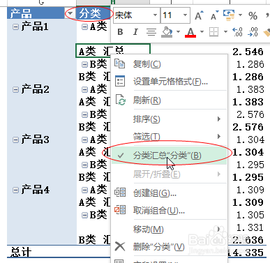
Task: Apply fill color bucket icon
Action: tap(167, 32)
